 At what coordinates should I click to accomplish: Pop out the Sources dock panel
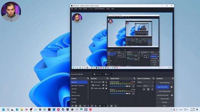(x=107, y=78)
